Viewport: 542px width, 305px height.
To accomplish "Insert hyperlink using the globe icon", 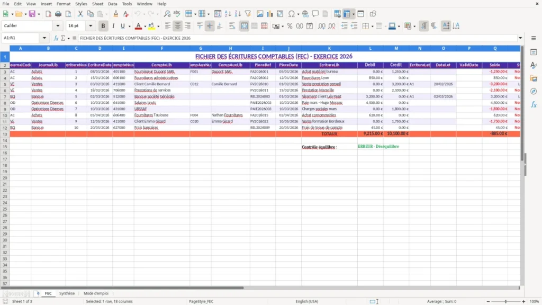I will [305, 14].
